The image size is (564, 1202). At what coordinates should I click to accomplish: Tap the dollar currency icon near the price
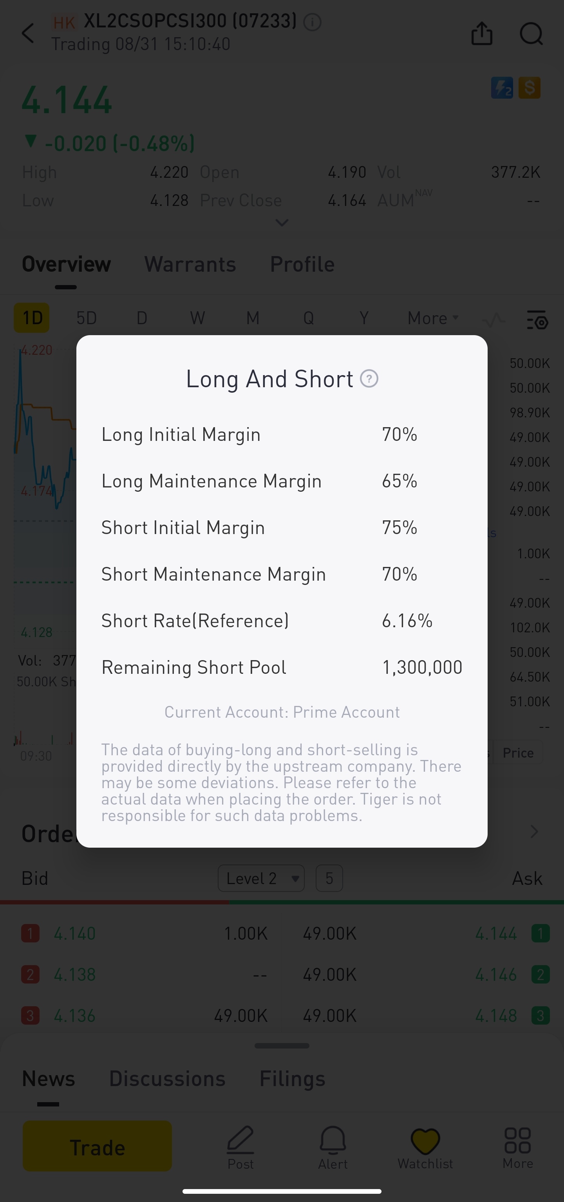[529, 88]
